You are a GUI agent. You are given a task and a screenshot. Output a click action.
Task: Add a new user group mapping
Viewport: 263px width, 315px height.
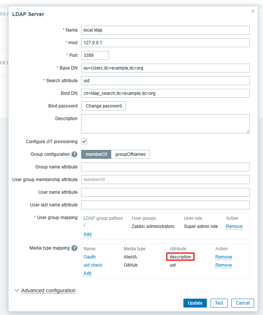click(87, 234)
